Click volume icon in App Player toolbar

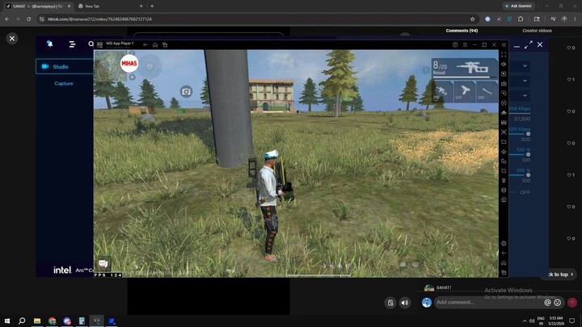tap(504, 64)
